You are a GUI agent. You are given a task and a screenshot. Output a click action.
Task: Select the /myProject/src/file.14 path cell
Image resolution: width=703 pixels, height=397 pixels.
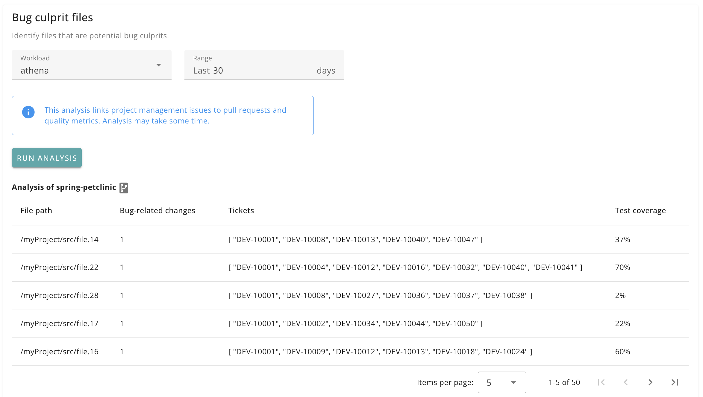(60, 239)
